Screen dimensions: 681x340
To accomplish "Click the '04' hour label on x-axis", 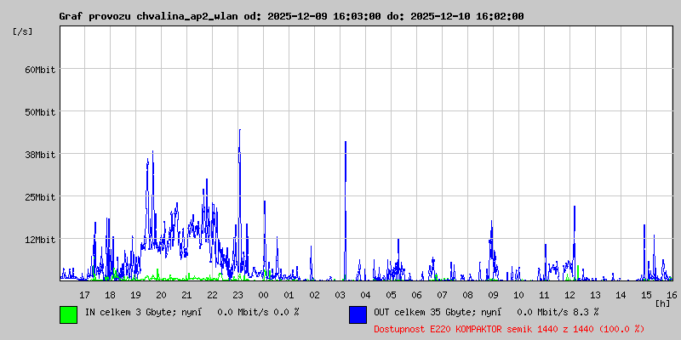I will tap(366, 295).
